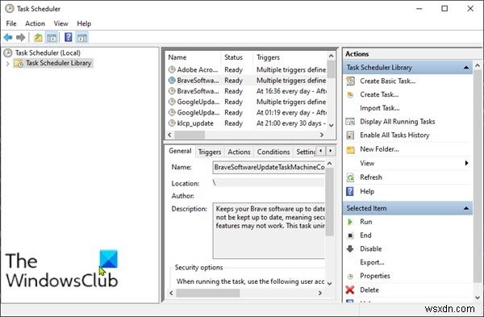Click the Create Task icon
Screen dimensions: 484x317
point(350,94)
